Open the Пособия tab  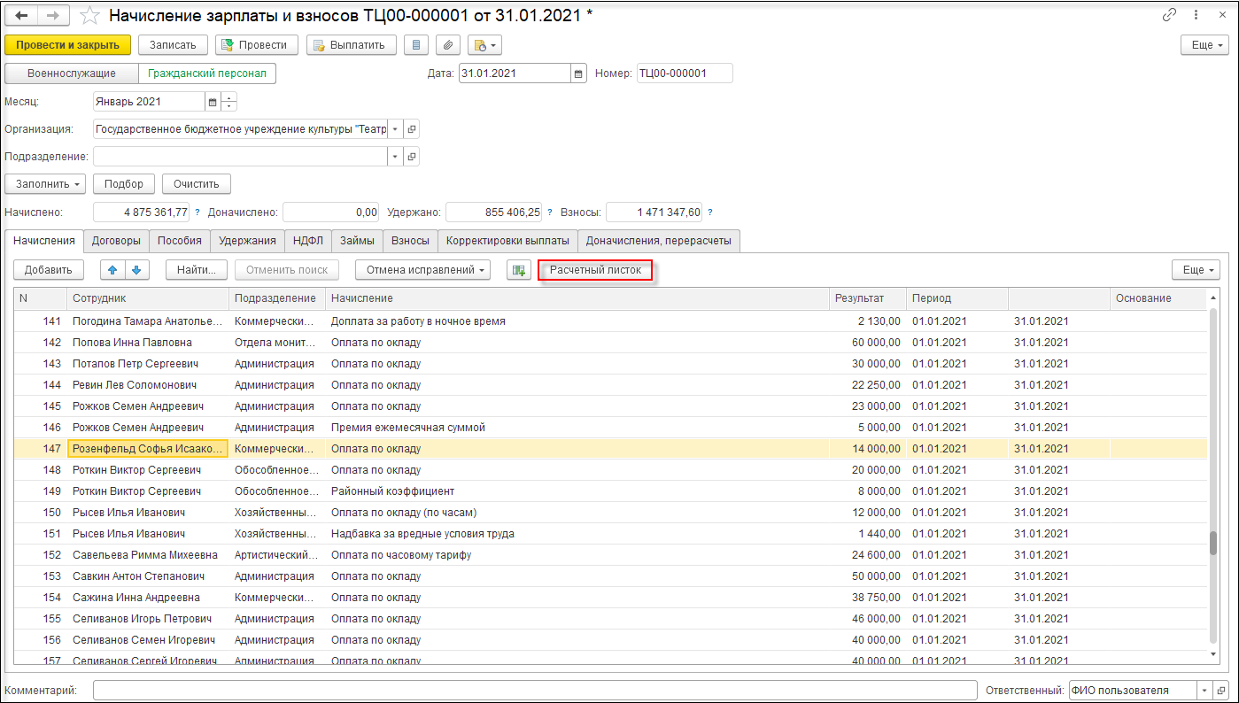pos(180,241)
